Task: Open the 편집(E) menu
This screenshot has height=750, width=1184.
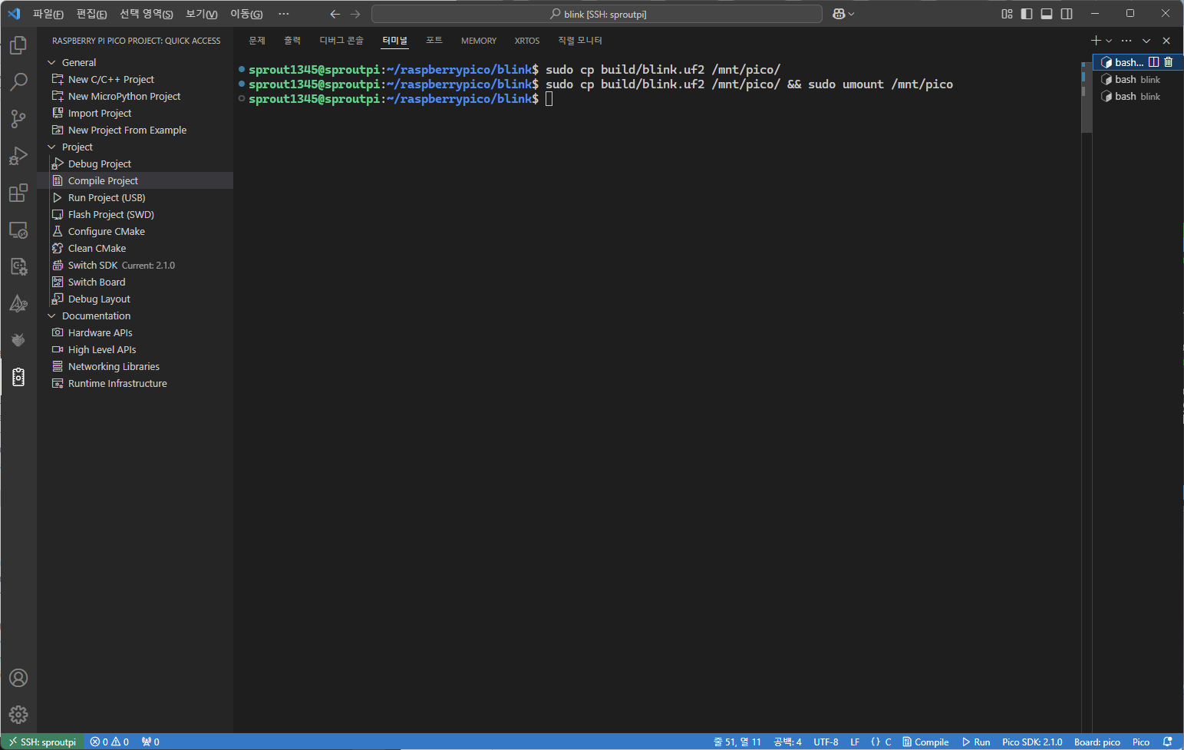Action: tap(91, 14)
